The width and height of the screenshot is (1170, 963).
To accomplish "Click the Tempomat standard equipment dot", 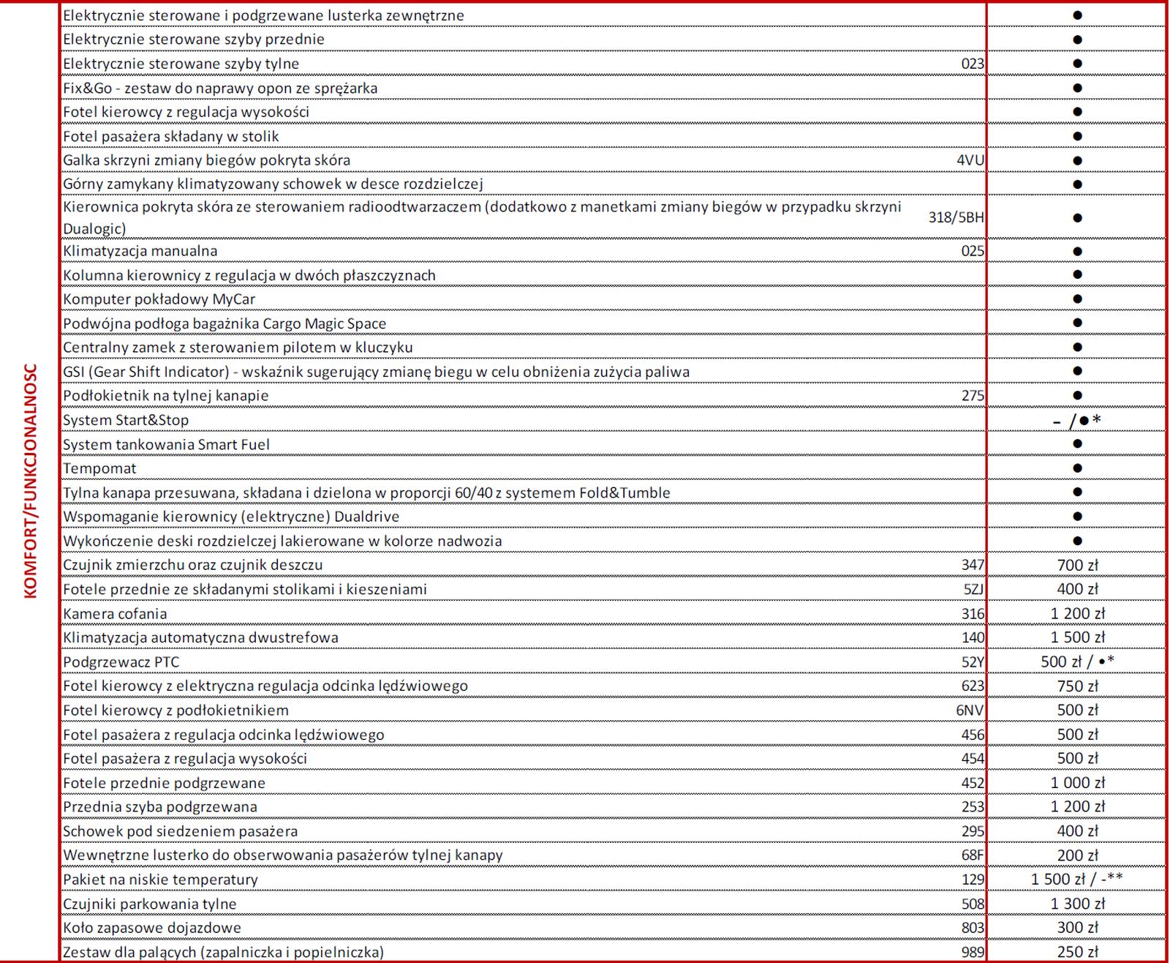I will pos(1076,468).
